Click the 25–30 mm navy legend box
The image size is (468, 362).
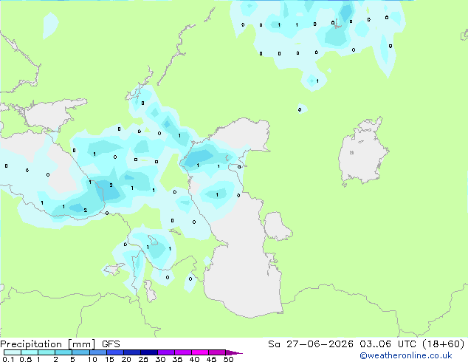[x=148, y=352]
